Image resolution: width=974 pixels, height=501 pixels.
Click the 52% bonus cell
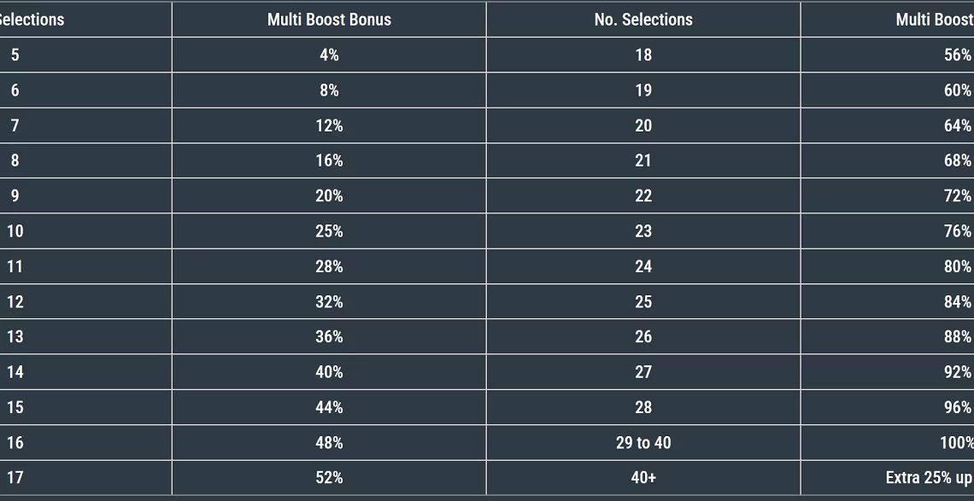click(329, 477)
